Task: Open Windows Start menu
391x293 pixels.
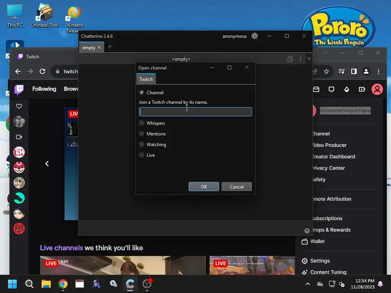Action: pyautogui.click(x=12, y=284)
